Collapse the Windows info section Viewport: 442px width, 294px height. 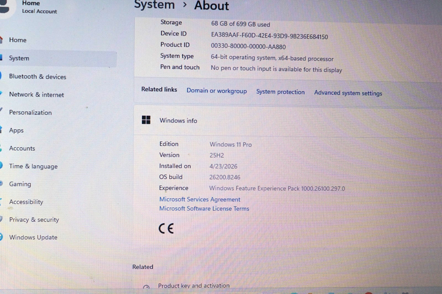coord(287,120)
